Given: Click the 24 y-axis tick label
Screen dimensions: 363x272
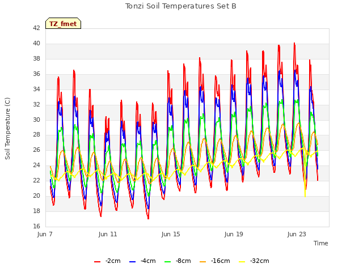Looking at the screenshot, I should [x=36, y=165].
